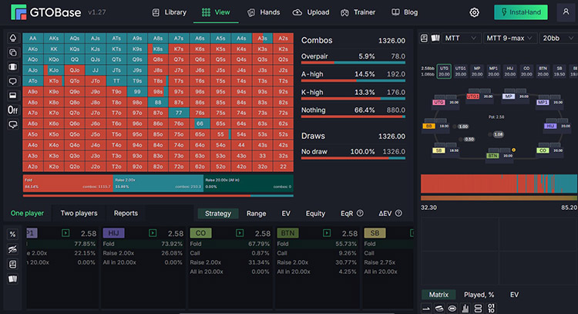Open the Library menu item
578x314 pixels.
pyautogui.click(x=170, y=12)
